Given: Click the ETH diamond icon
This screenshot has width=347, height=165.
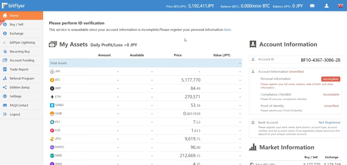Looking at the screenshot, I should pos(52,97).
